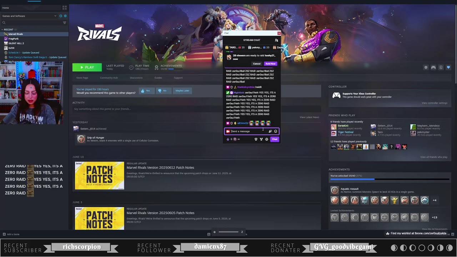
Task: Open the Aquatic Assault achievement icon
Action: click(x=335, y=190)
